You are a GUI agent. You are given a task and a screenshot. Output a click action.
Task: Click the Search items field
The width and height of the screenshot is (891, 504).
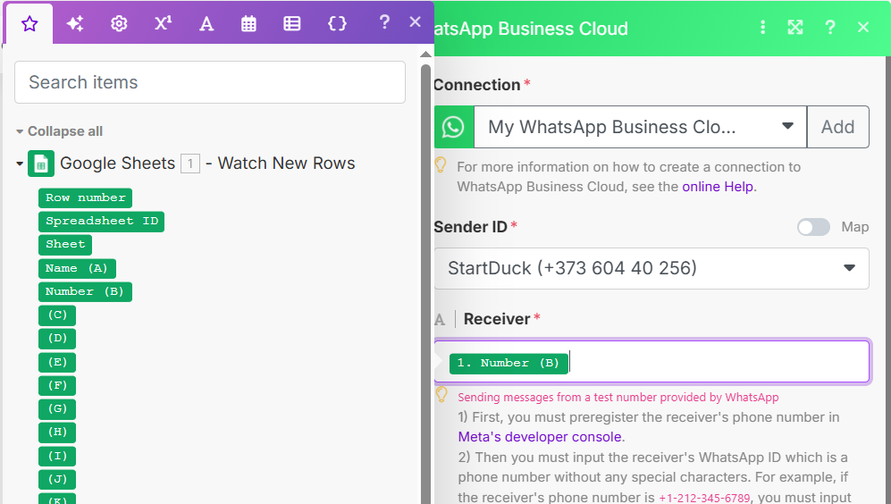[x=210, y=82]
